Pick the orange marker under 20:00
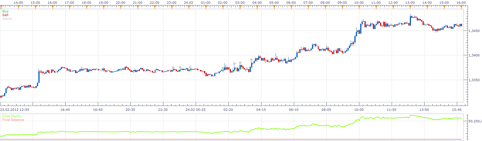This screenshot has width=482, height=141. (121, 7)
